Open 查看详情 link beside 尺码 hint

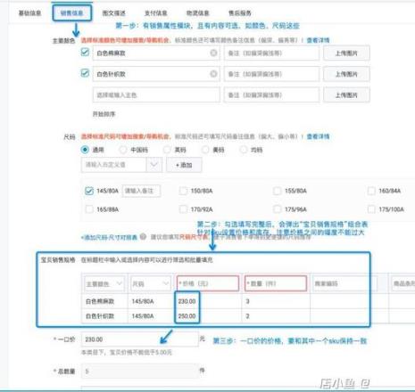[318, 136]
